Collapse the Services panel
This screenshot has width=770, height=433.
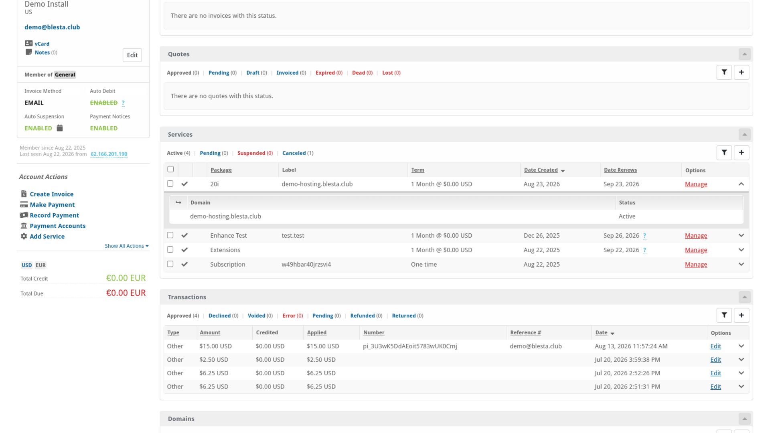tap(744, 134)
